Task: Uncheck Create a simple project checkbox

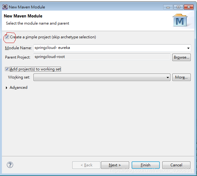Action: pos(7,37)
